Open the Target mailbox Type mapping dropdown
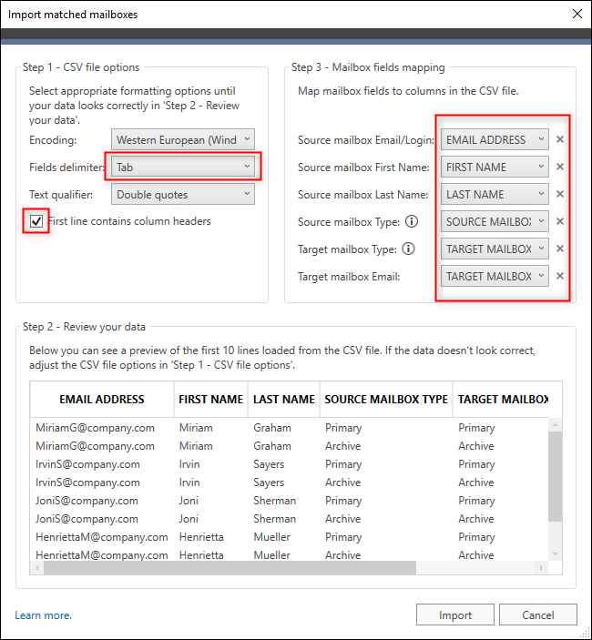The image size is (592, 640). coord(495,249)
